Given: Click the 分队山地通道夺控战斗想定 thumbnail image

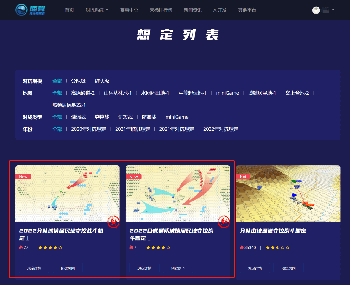Looking at the screenshot, I should pos(288,193).
